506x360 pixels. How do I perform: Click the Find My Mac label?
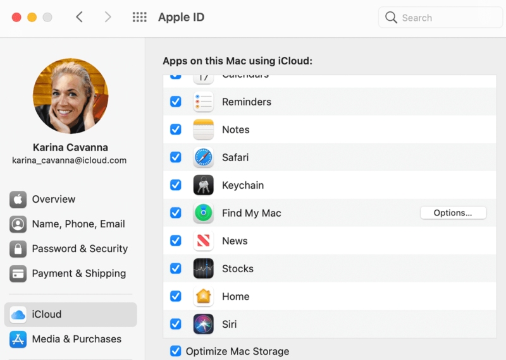251,213
